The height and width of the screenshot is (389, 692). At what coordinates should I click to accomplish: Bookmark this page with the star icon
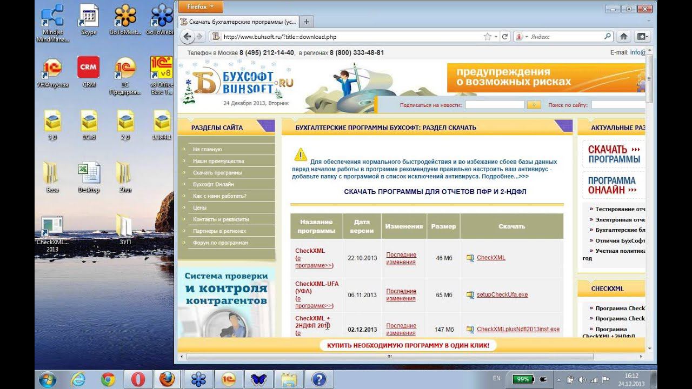[488, 37]
